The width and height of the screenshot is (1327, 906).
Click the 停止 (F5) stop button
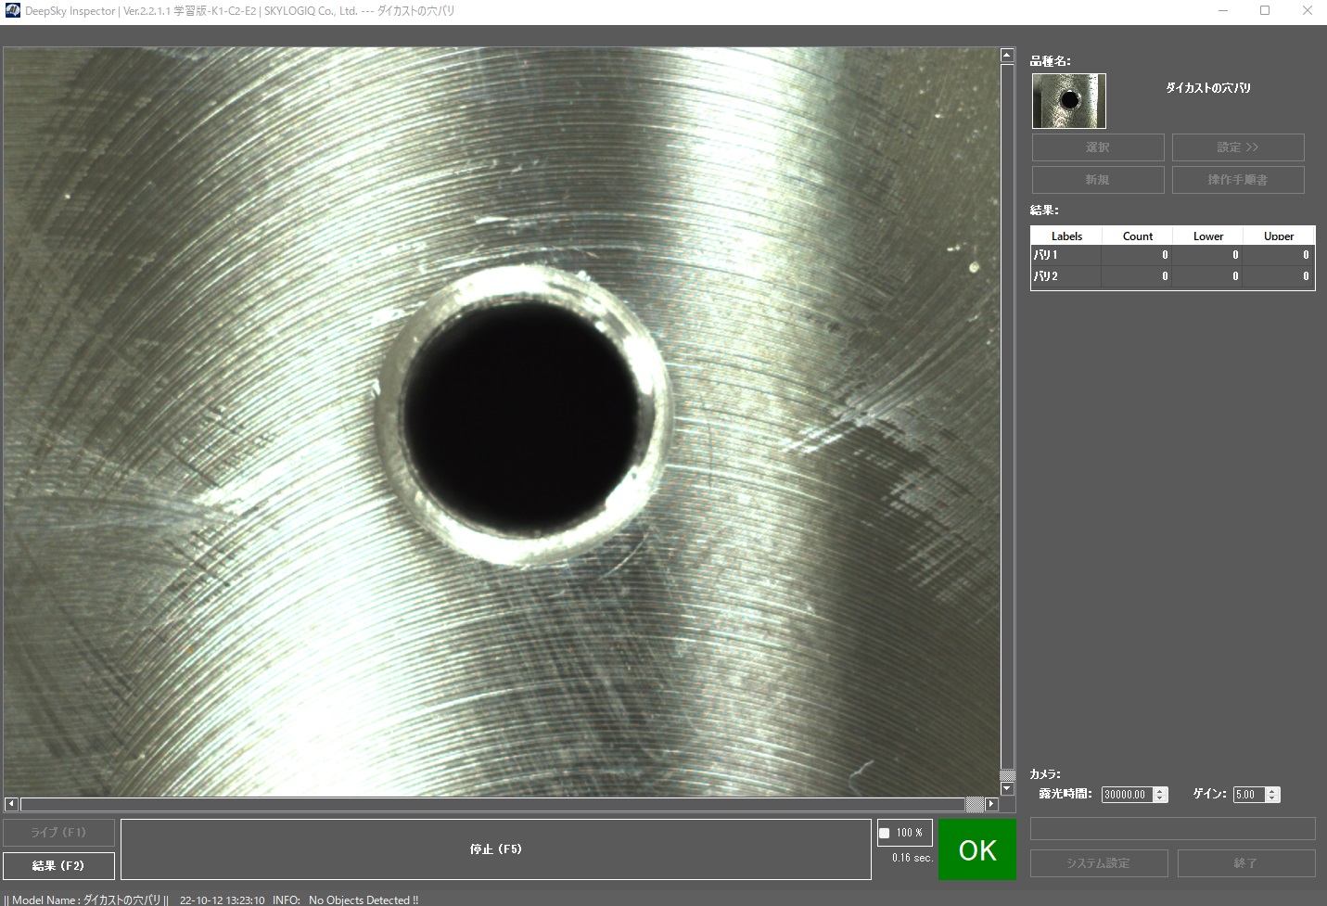pos(496,849)
